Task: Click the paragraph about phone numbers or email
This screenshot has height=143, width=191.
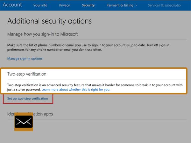Action: pos(88,47)
